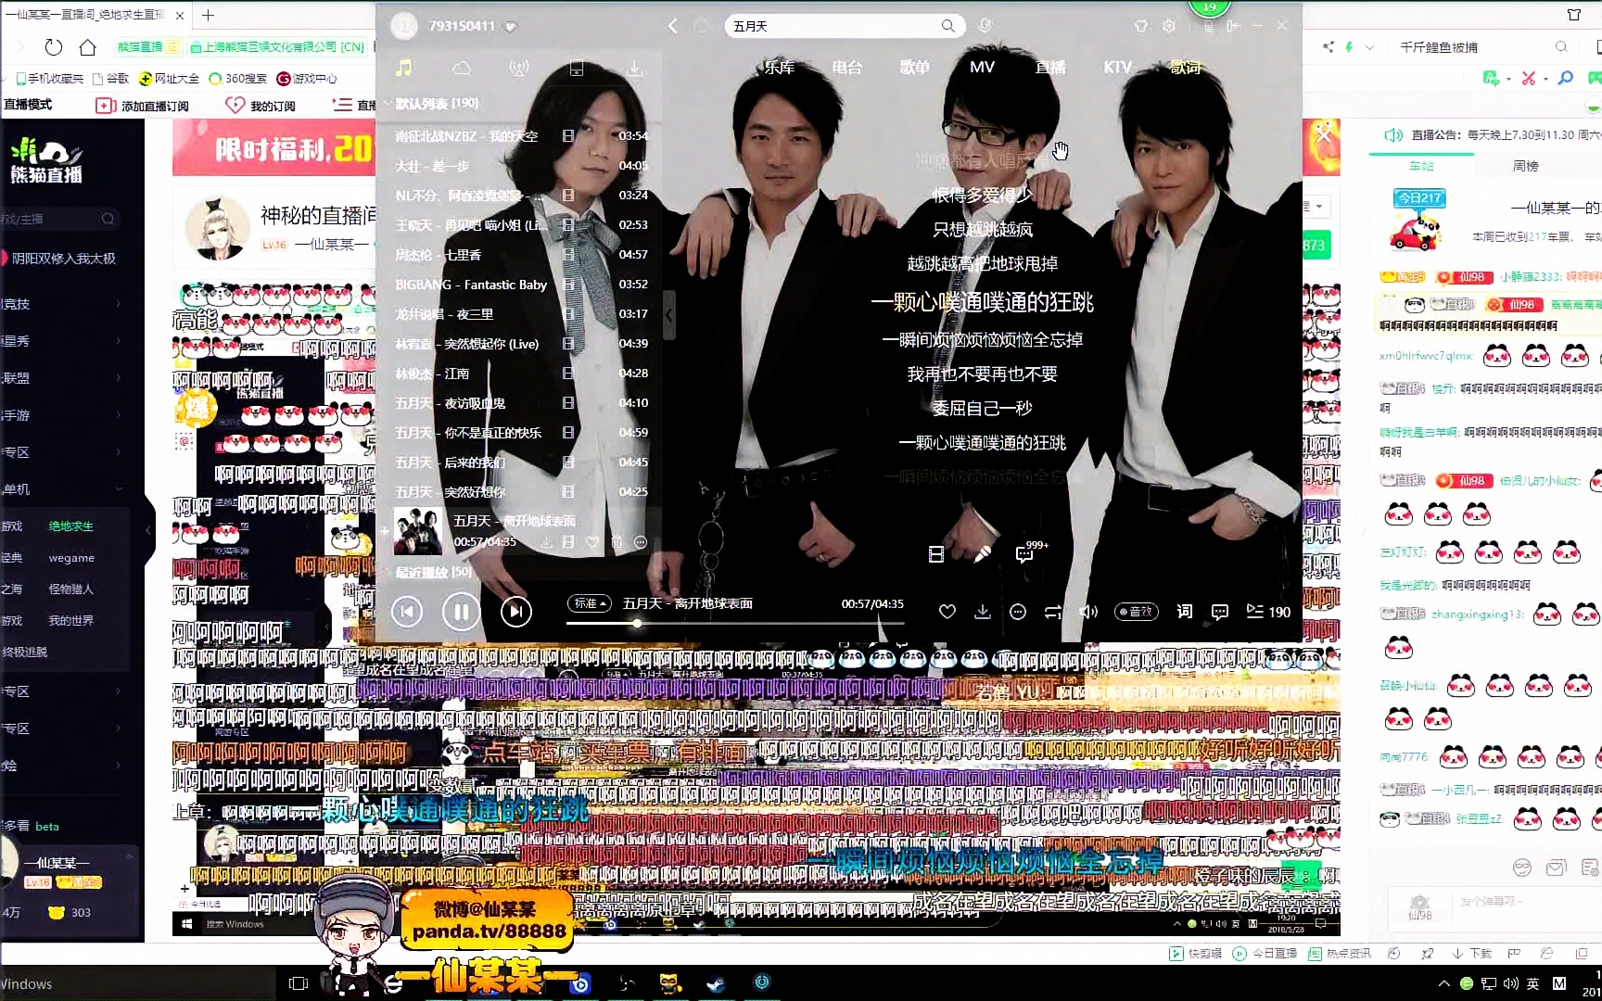Open 下载 in browser status bar
This screenshot has width=1602, height=1001.
pyautogui.click(x=1471, y=953)
